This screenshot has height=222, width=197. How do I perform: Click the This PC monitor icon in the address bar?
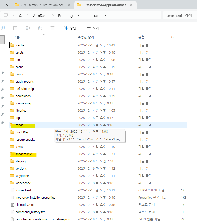(x=6, y=15)
